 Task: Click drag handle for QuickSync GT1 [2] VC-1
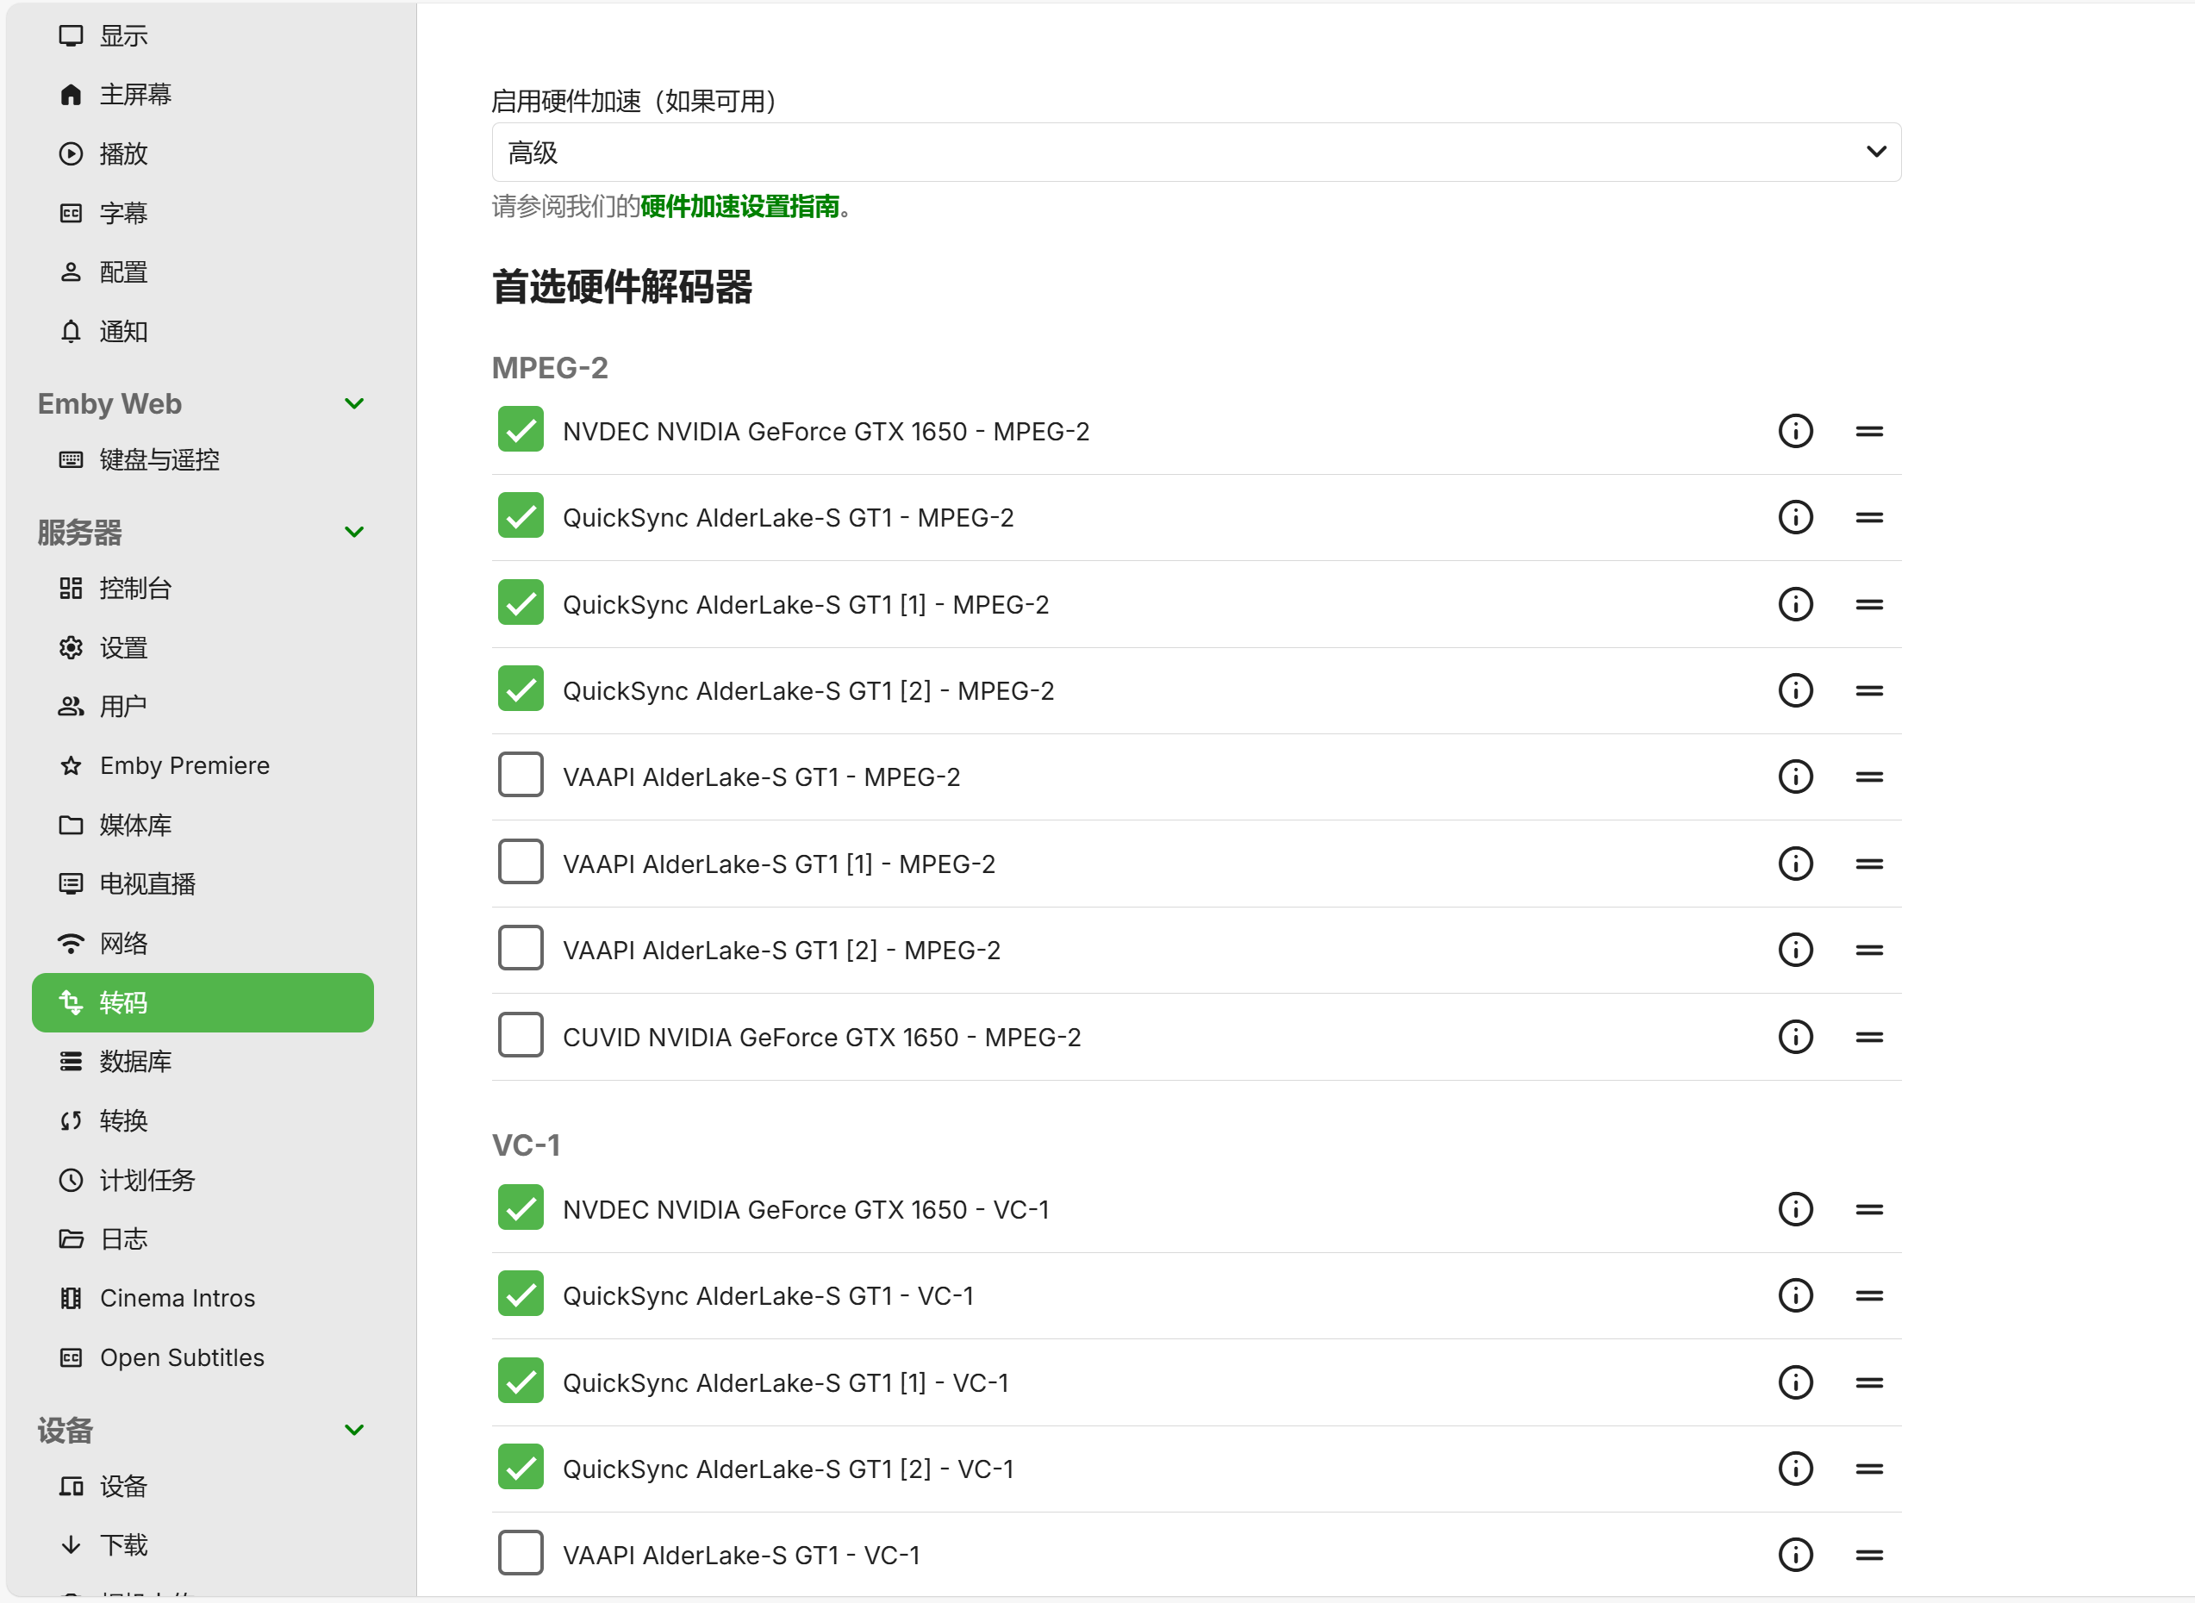pos(1868,1468)
